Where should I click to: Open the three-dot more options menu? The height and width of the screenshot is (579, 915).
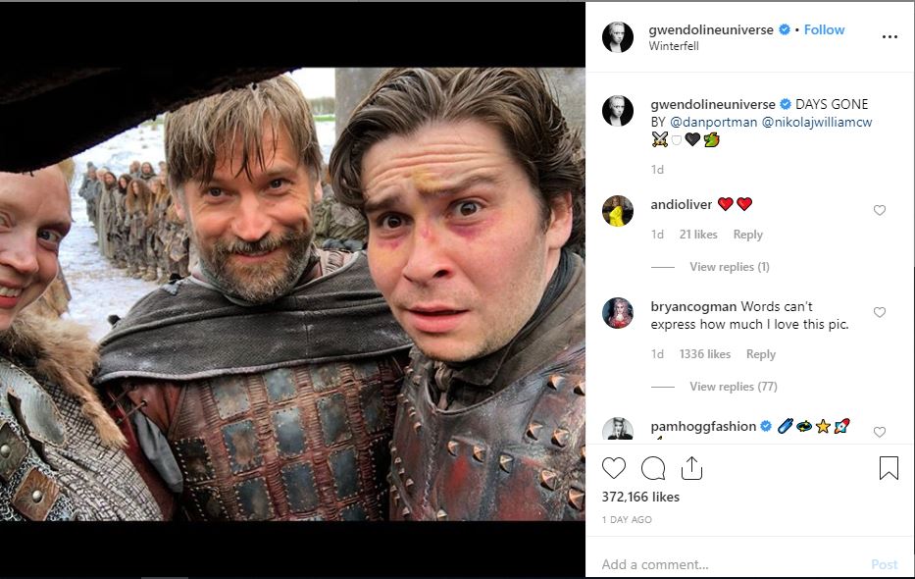[x=890, y=37]
